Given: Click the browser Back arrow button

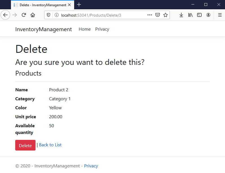Looking at the screenshot, I should 5,15.
